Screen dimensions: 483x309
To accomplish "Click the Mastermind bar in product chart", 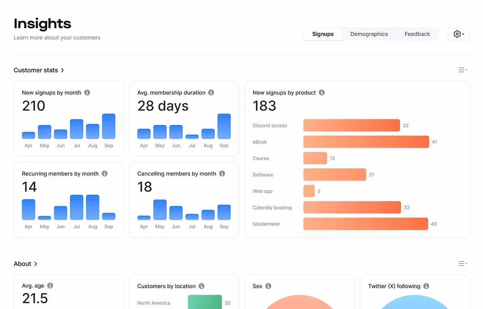I will point(365,224).
